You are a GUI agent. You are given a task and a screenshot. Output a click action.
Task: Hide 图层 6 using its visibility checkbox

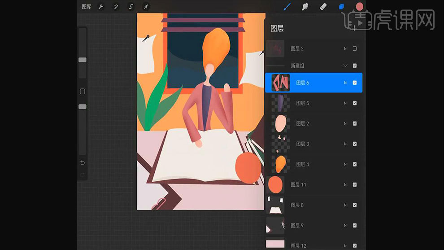click(x=355, y=83)
